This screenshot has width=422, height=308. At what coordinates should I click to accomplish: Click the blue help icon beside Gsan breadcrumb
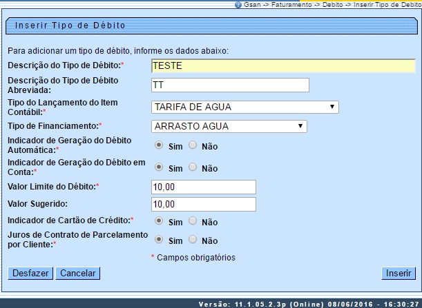pyautogui.click(x=238, y=4)
